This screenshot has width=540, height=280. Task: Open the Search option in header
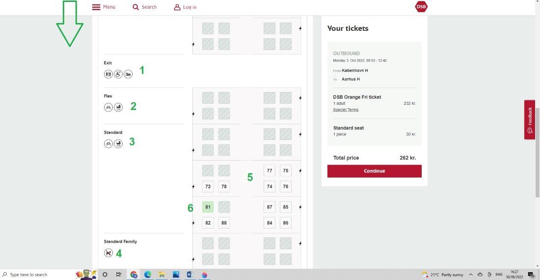(145, 7)
